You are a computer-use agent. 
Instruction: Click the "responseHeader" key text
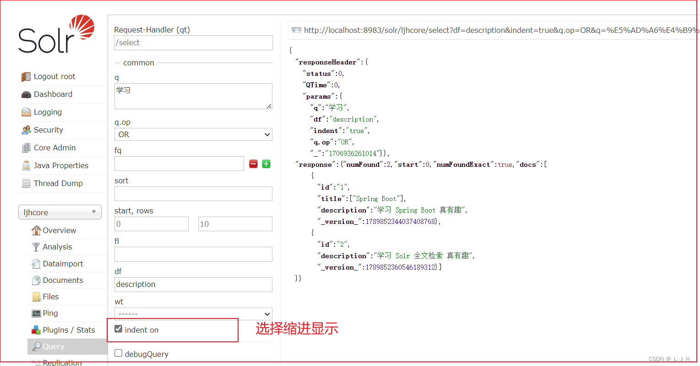point(327,62)
